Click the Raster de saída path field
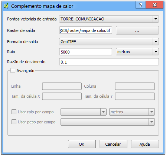The height and width of the screenshot is (155, 166). [85, 30]
